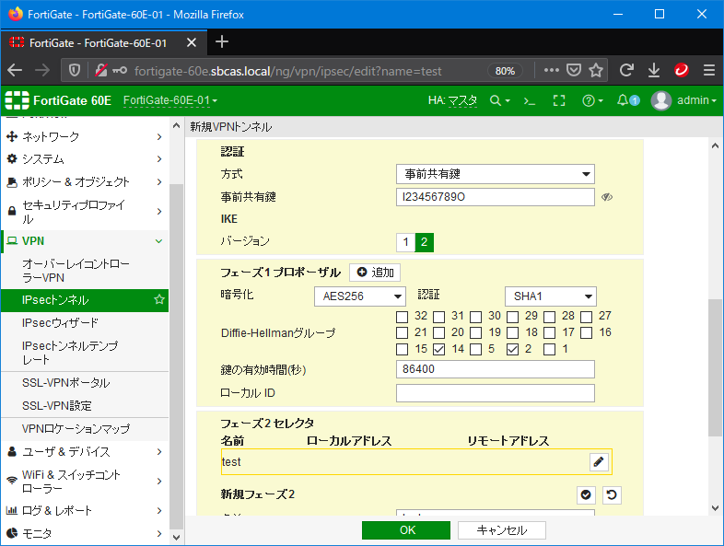
Task: Favorite IPsec tunnel with star icon
Action: (159, 299)
